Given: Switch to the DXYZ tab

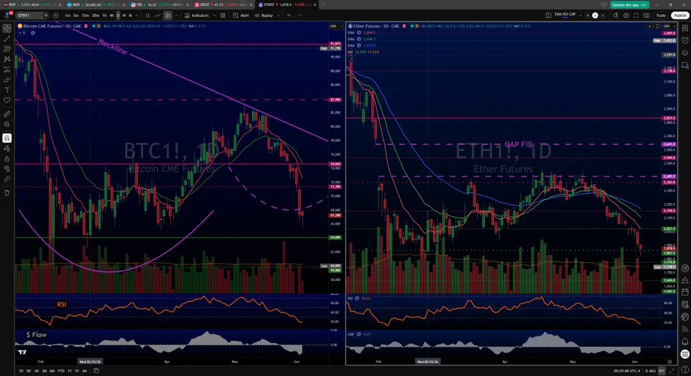Looking at the screenshot, I should 222,4.
